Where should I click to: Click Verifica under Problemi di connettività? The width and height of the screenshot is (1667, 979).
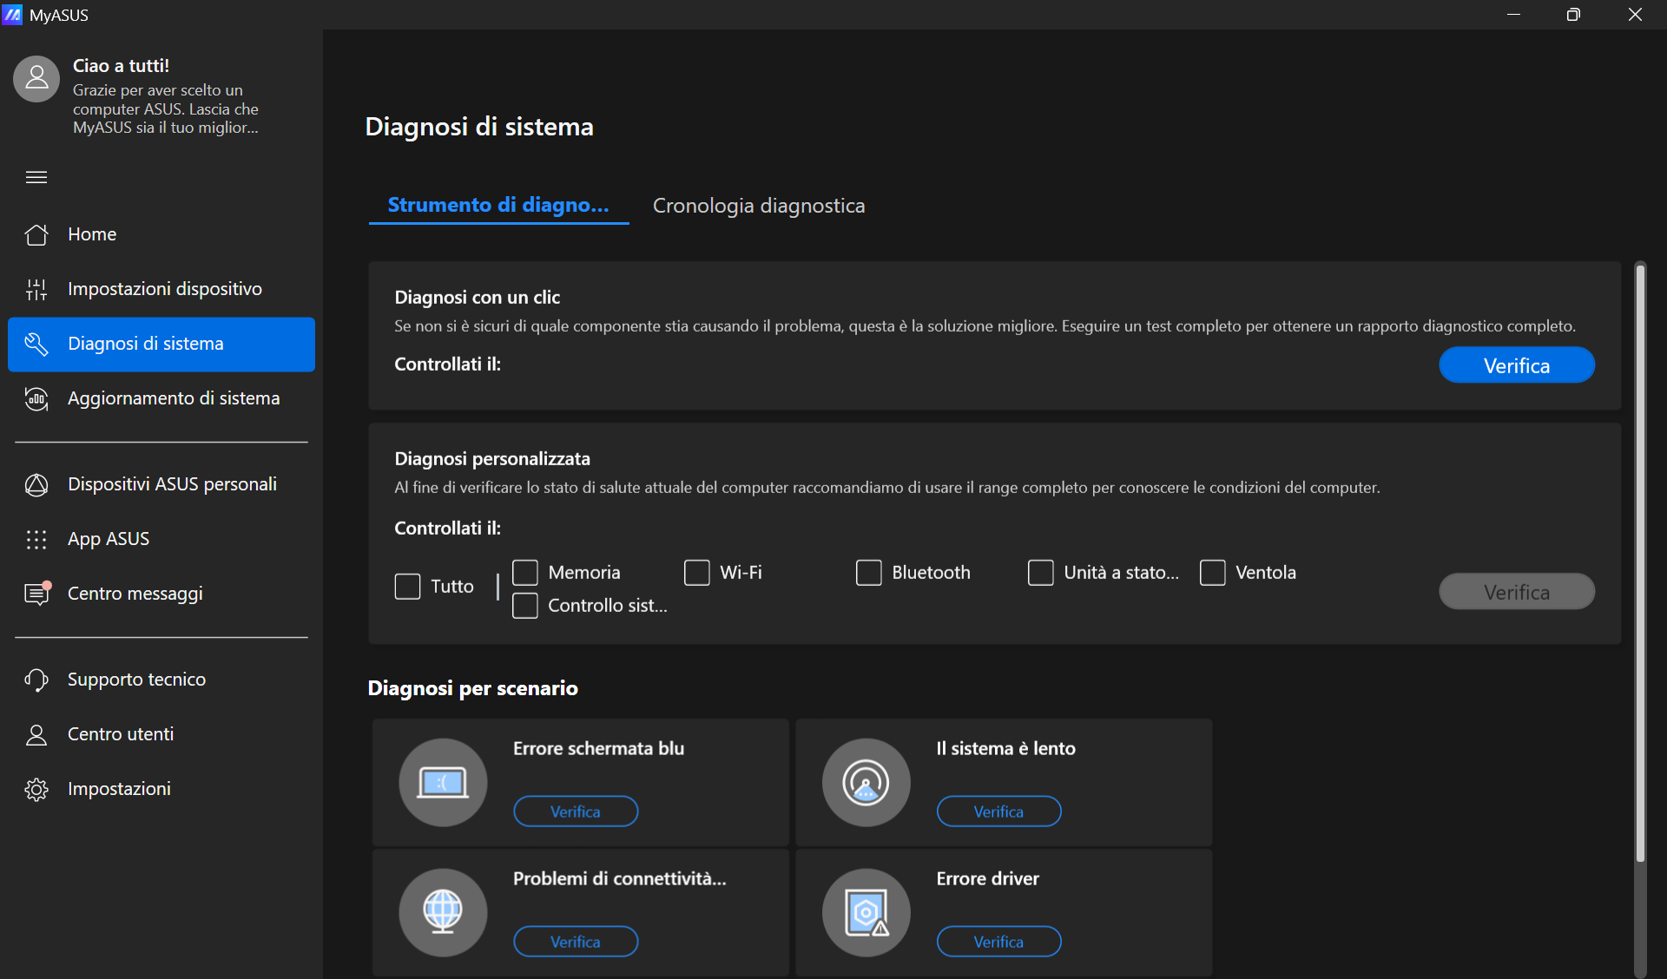[x=576, y=942]
